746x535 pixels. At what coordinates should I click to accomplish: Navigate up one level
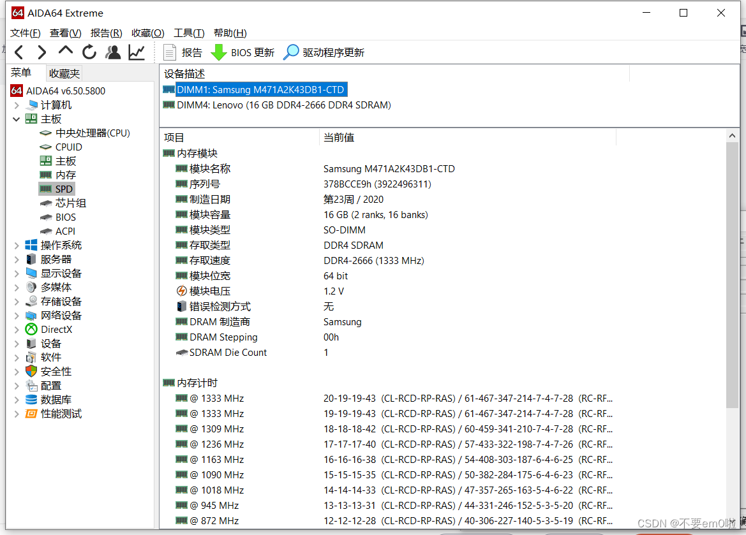(66, 50)
